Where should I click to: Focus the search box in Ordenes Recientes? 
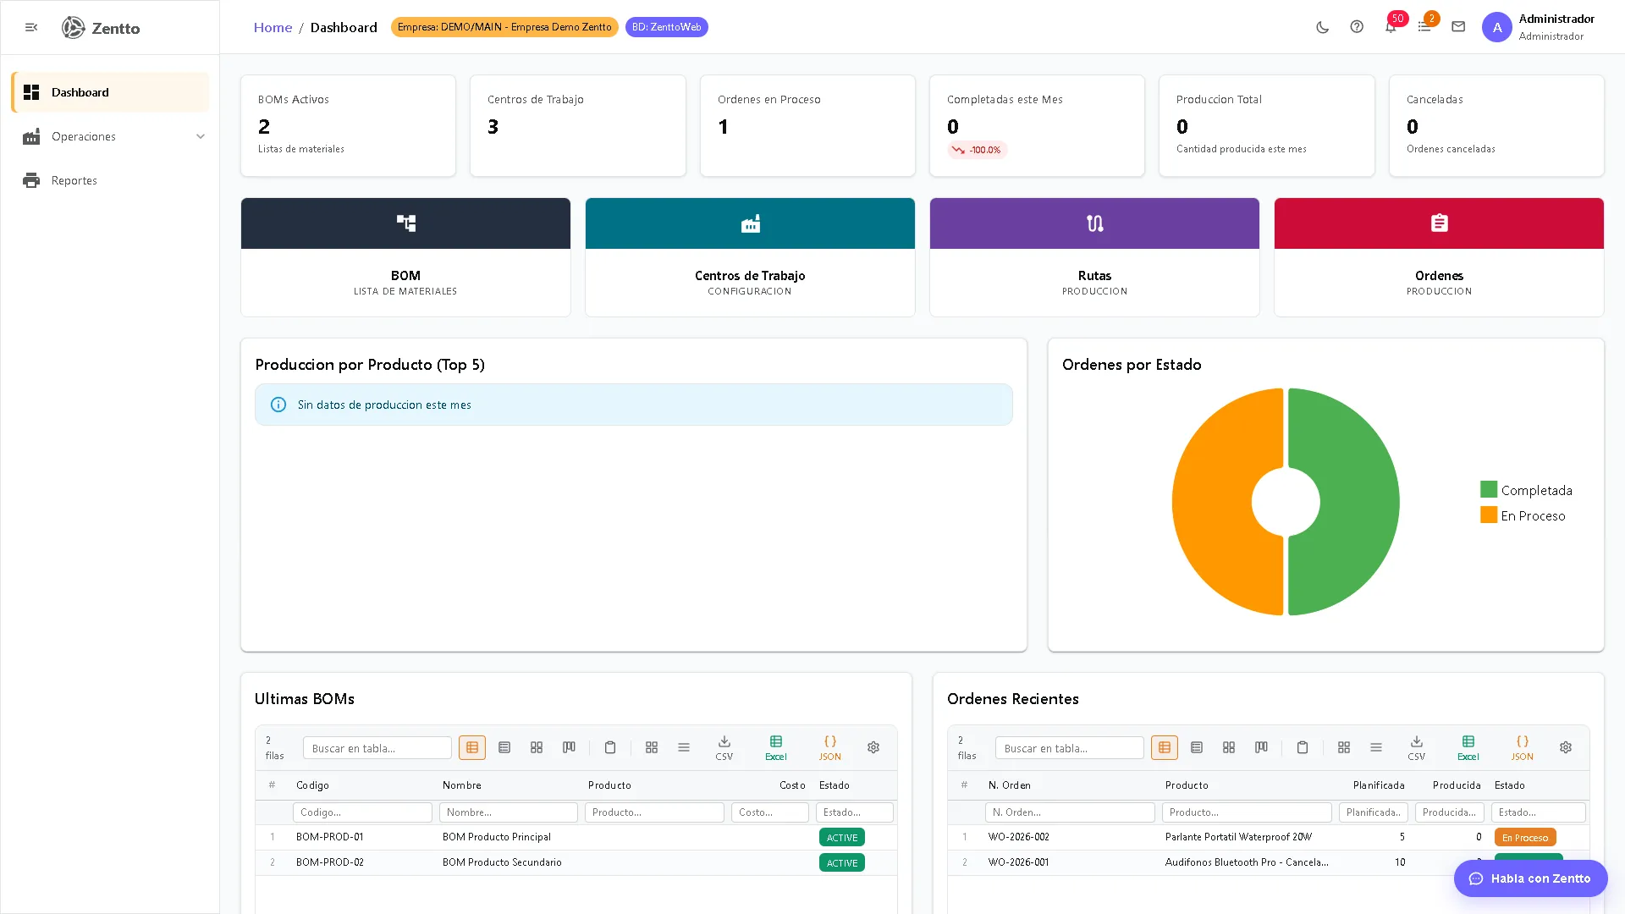click(1070, 748)
